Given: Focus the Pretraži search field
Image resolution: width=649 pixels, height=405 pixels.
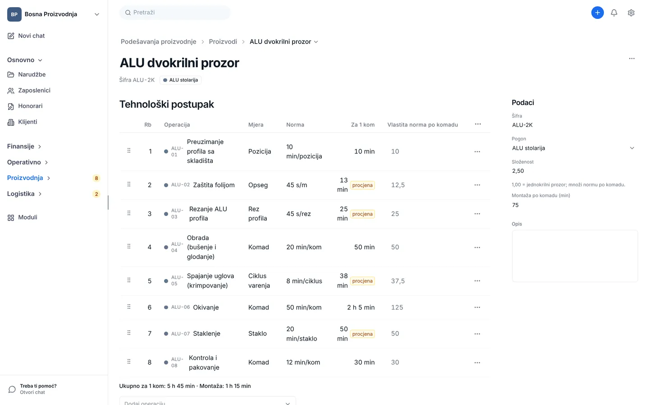Looking at the screenshot, I should click(x=175, y=13).
